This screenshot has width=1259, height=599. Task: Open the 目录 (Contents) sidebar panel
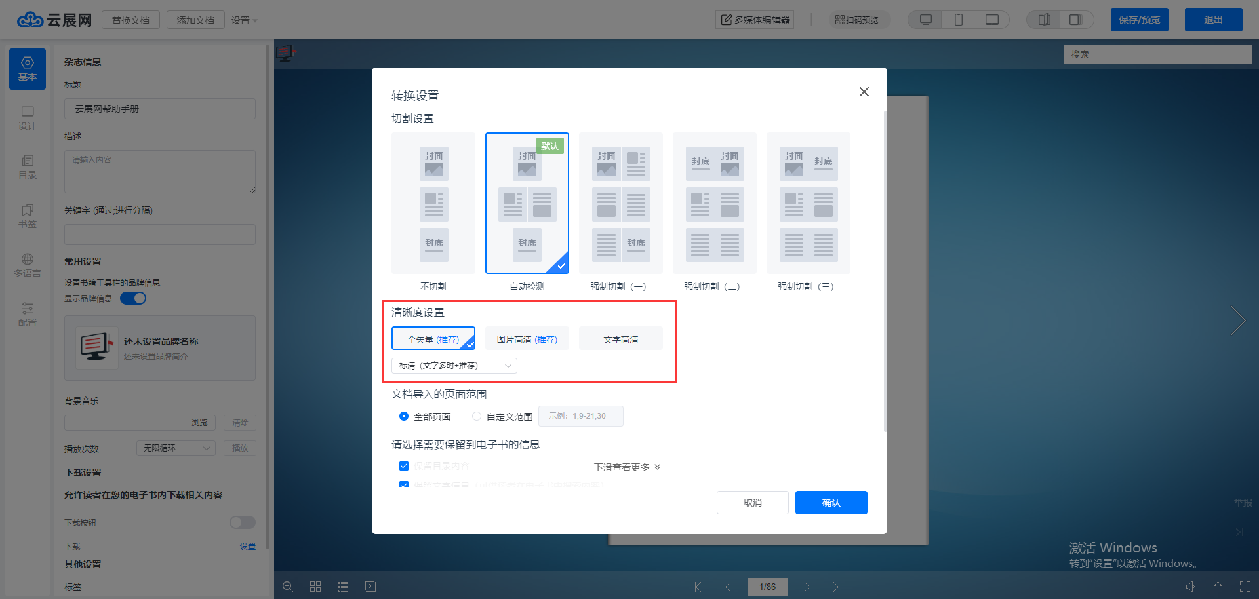pos(28,167)
